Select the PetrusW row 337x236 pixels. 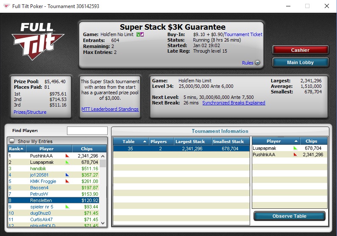click(x=53, y=194)
